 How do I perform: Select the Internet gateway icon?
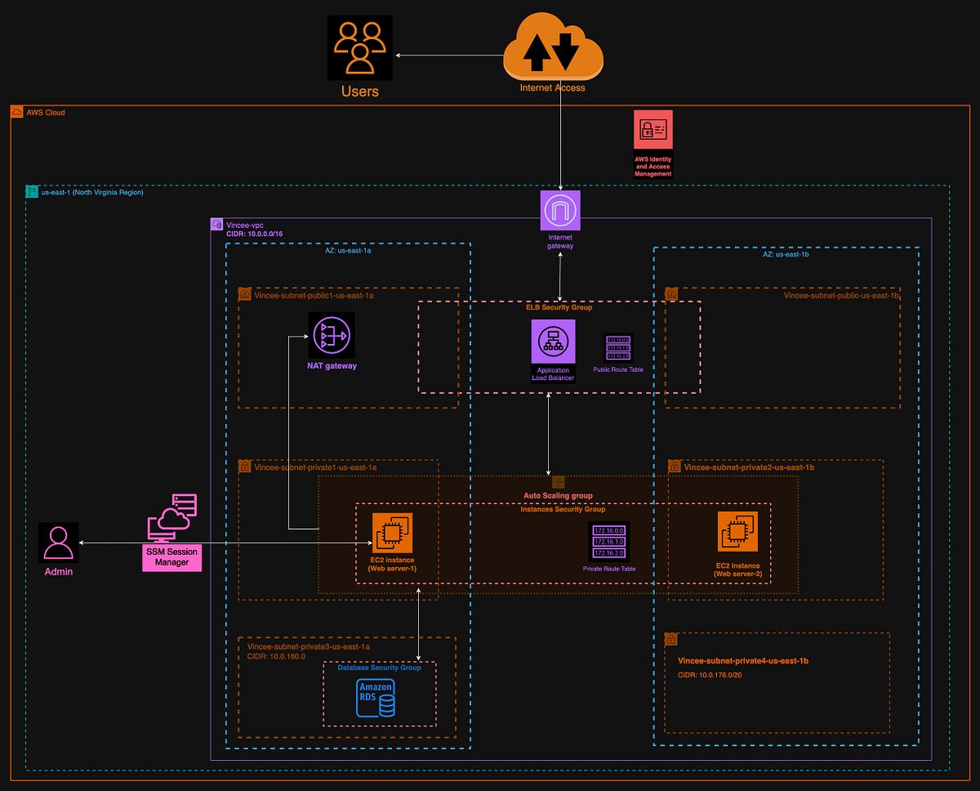[559, 210]
